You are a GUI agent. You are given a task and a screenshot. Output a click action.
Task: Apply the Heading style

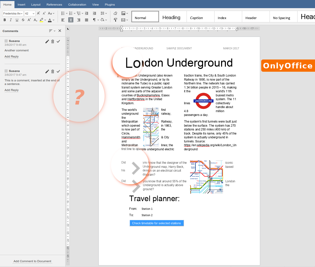click(173, 17)
